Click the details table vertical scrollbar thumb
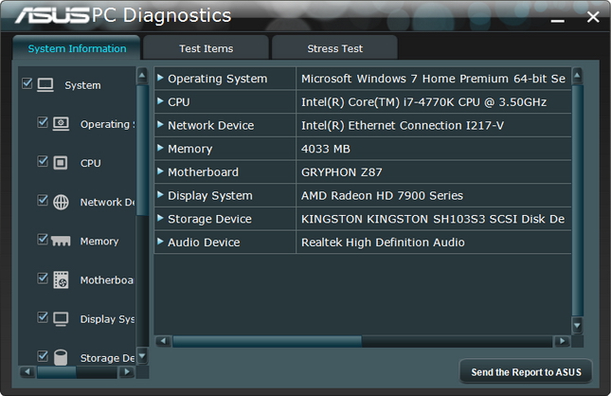This screenshot has width=611, height=396. pos(578,201)
